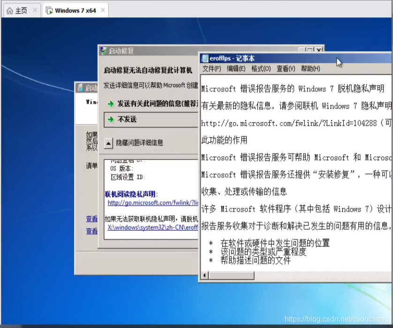Click text 此功能的作用 in Notepad
393x328 pixels.
(x=224, y=140)
